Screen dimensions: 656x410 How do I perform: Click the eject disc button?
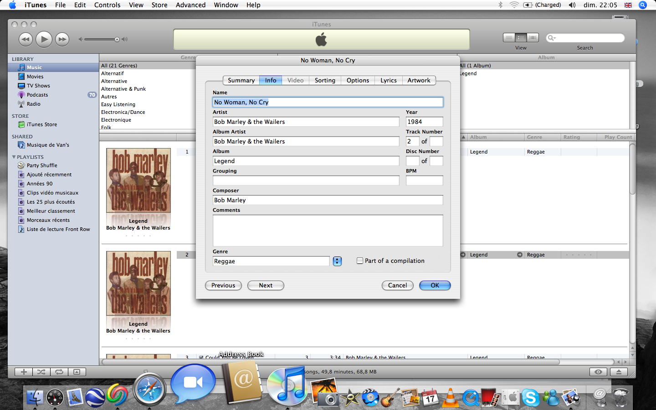(x=619, y=372)
